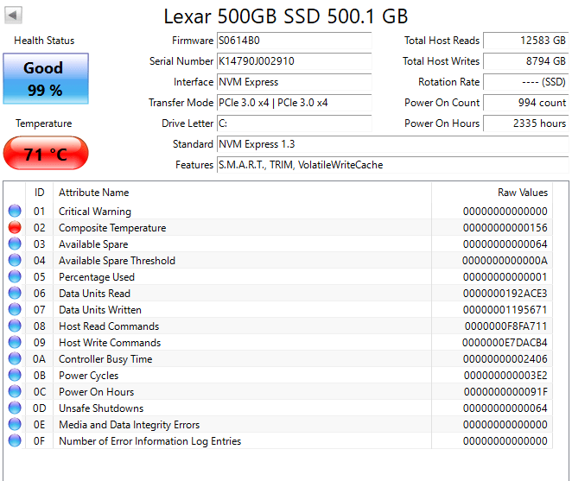Screen dimensions: 572x481
Task: Select the Available Spare Threshold attribute name
Action: [x=118, y=261]
